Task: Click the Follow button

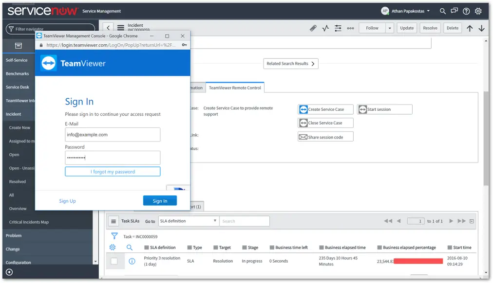Action: tap(372, 28)
